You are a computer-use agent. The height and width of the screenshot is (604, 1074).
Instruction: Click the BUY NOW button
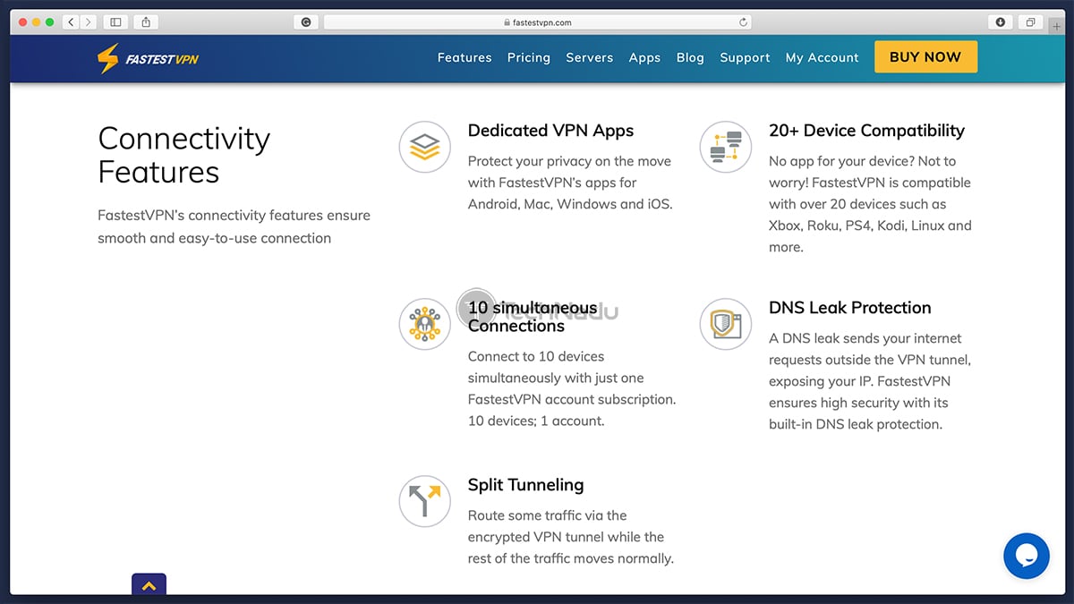click(x=925, y=56)
